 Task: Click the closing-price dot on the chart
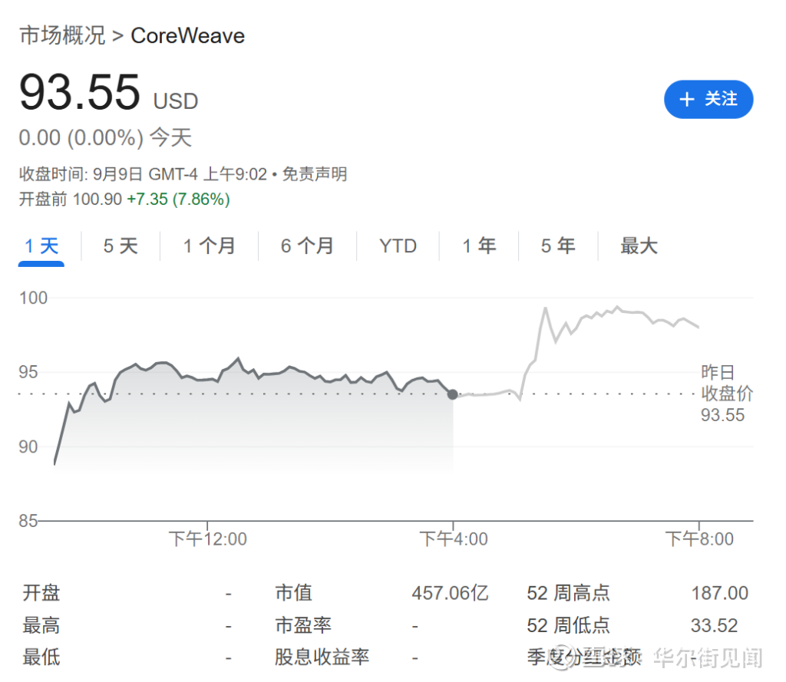click(x=452, y=394)
